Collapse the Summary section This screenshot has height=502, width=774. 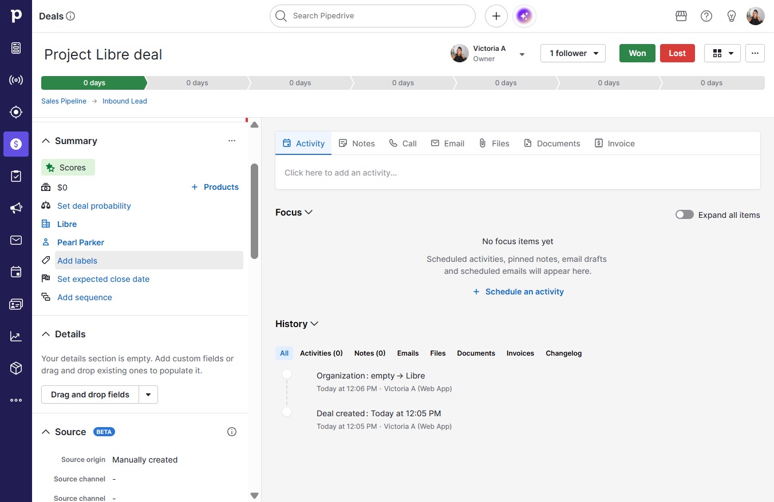(x=46, y=141)
